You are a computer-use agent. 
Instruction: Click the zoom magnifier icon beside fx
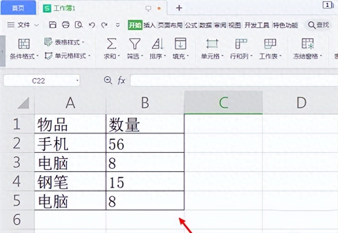pos(108,81)
